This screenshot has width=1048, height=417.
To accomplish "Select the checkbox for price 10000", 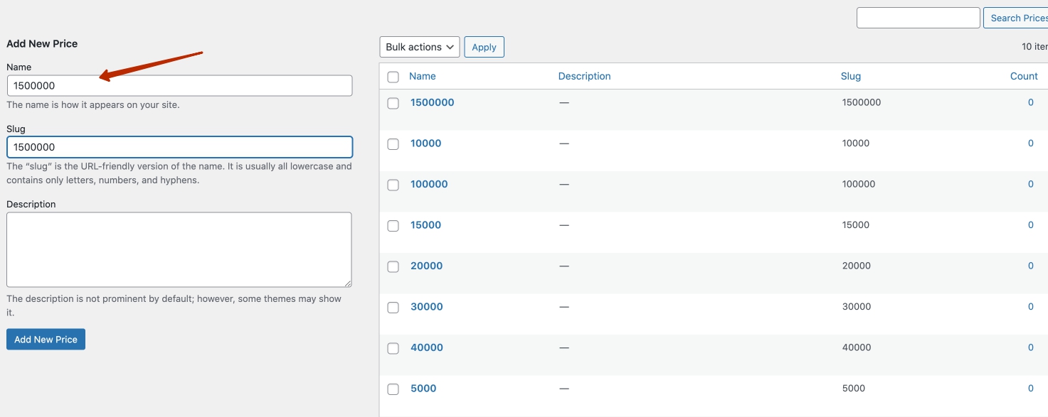I will coord(393,143).
